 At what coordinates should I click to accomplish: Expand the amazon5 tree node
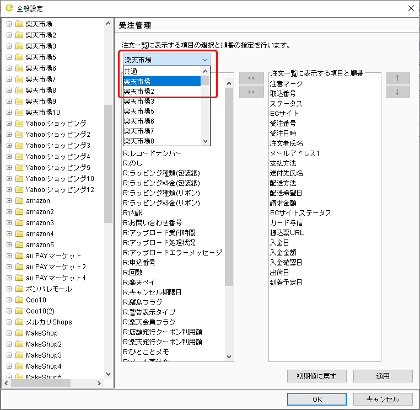pos(9,245)
